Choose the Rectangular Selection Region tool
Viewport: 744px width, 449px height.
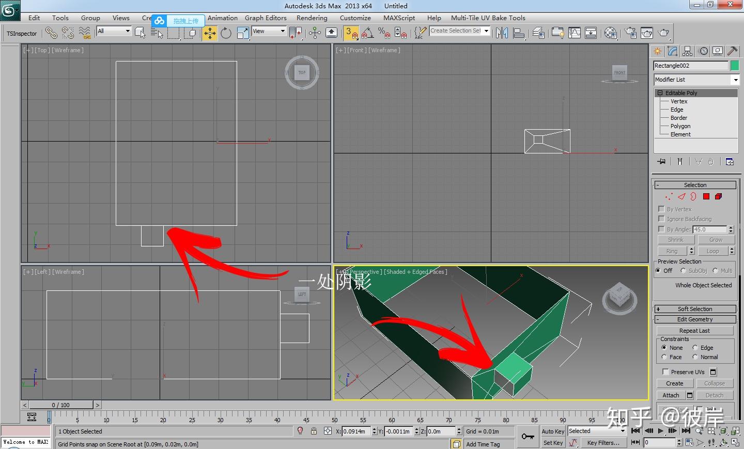pyautogui.click(x=174, y=33)
